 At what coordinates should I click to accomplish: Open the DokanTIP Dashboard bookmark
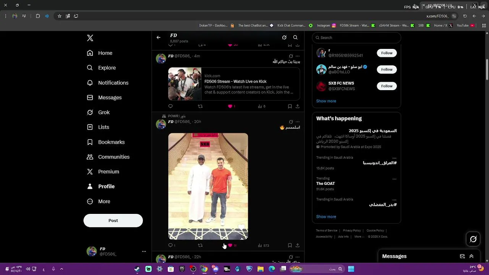click(x=217, y=26)
